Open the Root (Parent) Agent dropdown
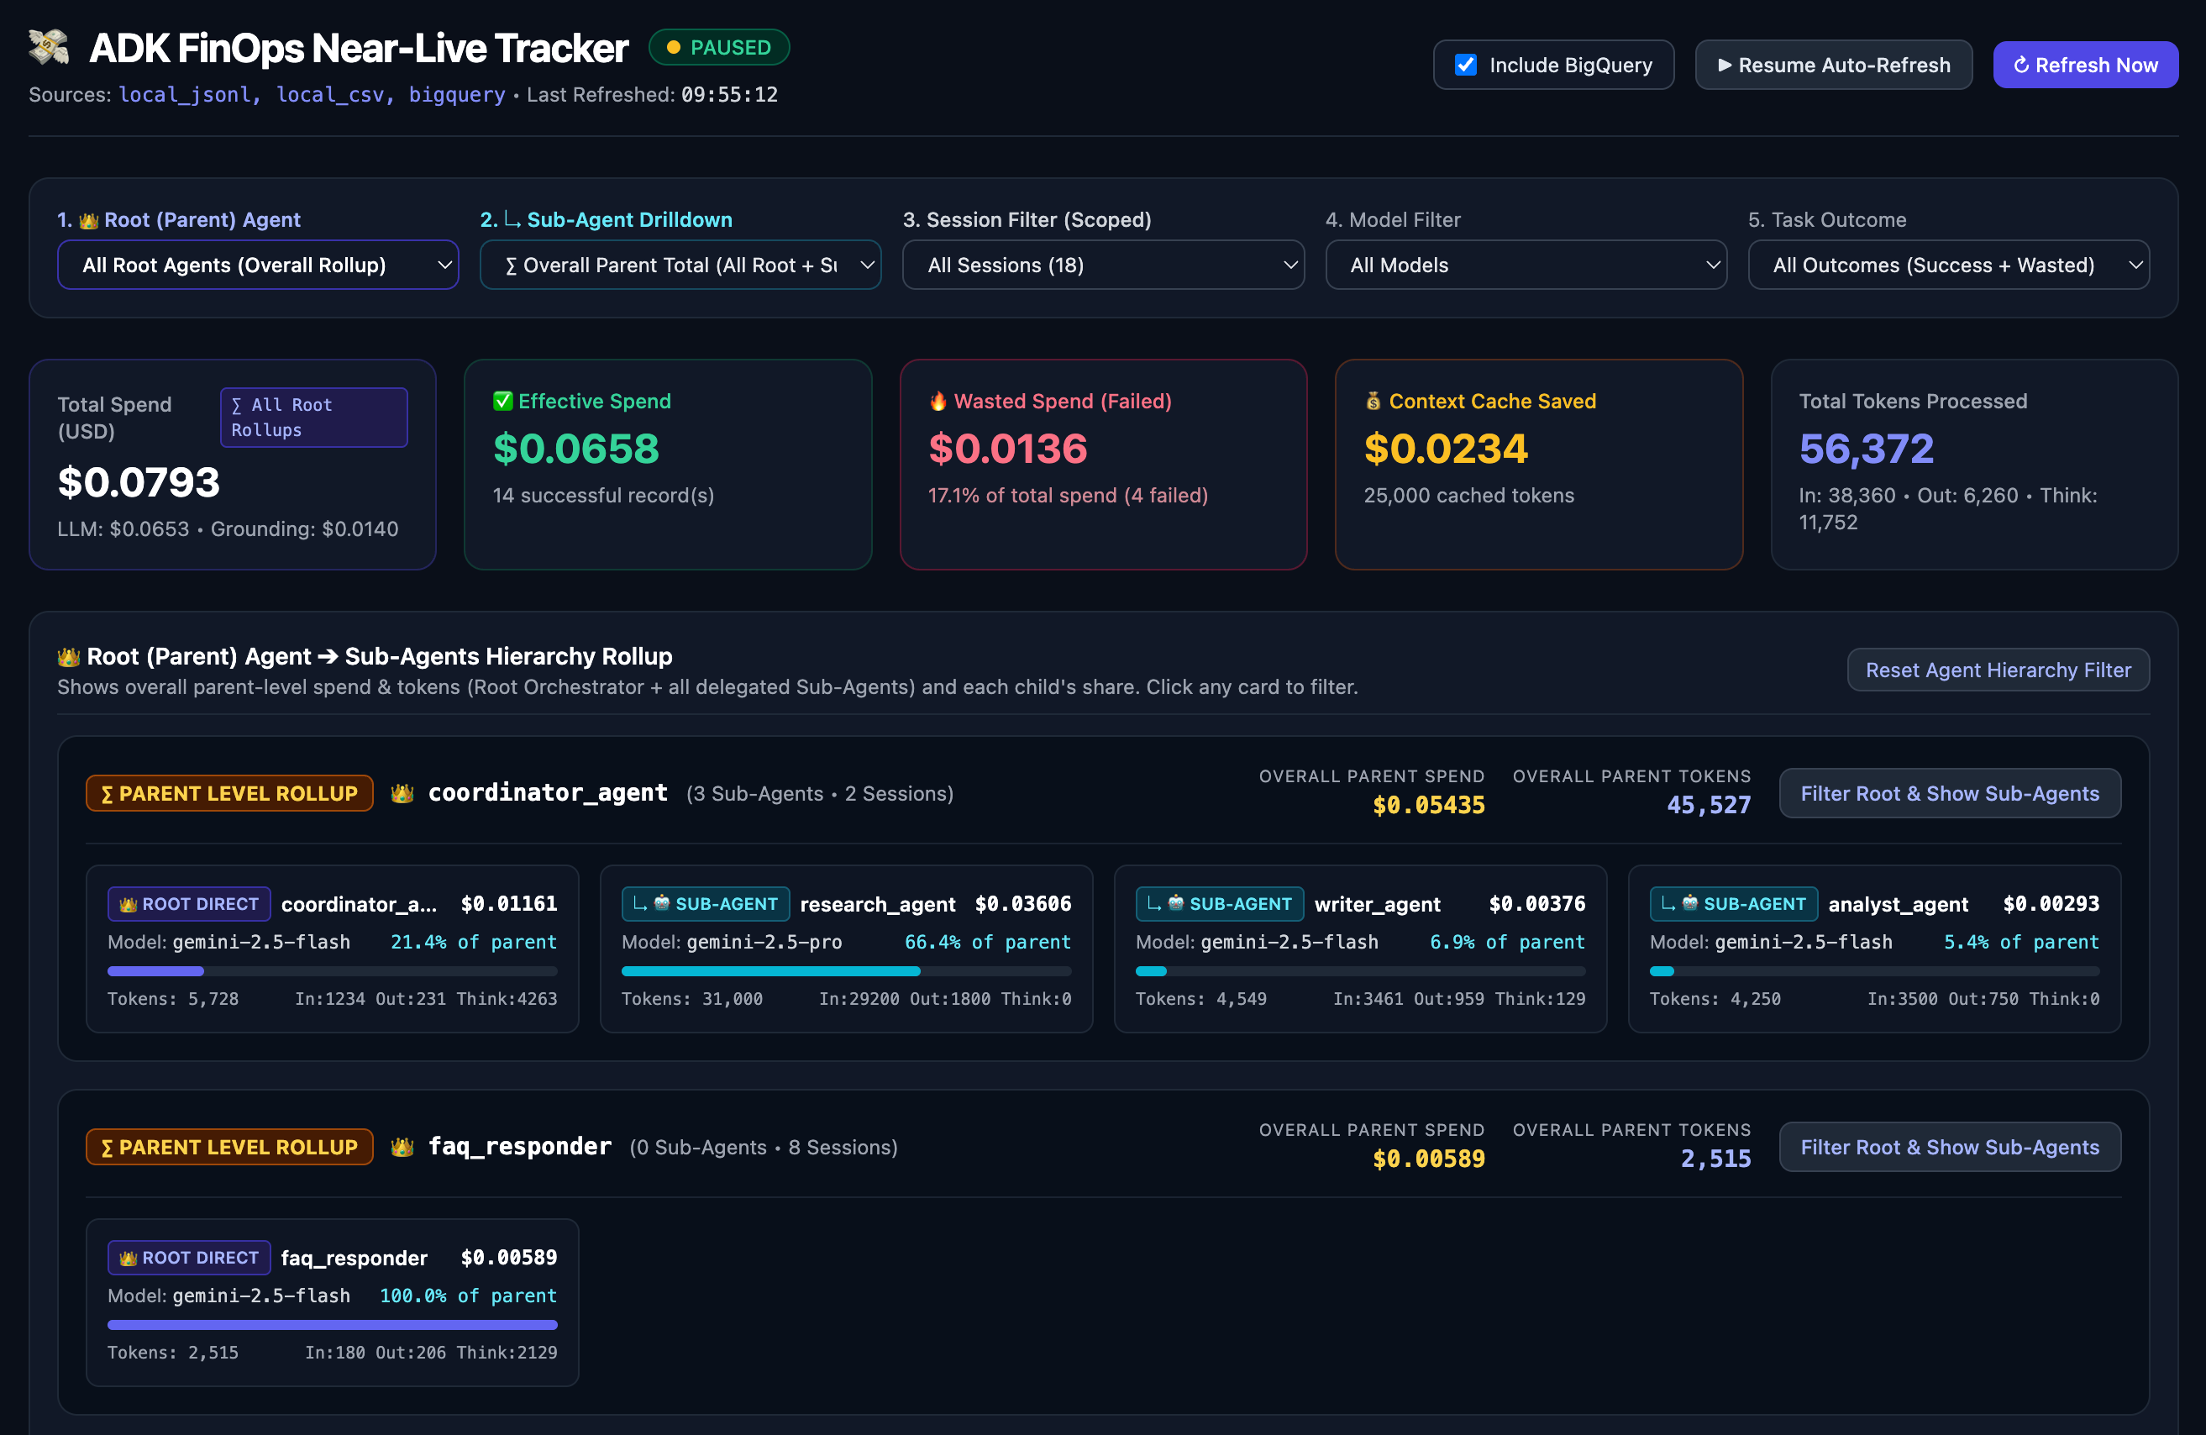2206x1435 pixels. (258, 265)
